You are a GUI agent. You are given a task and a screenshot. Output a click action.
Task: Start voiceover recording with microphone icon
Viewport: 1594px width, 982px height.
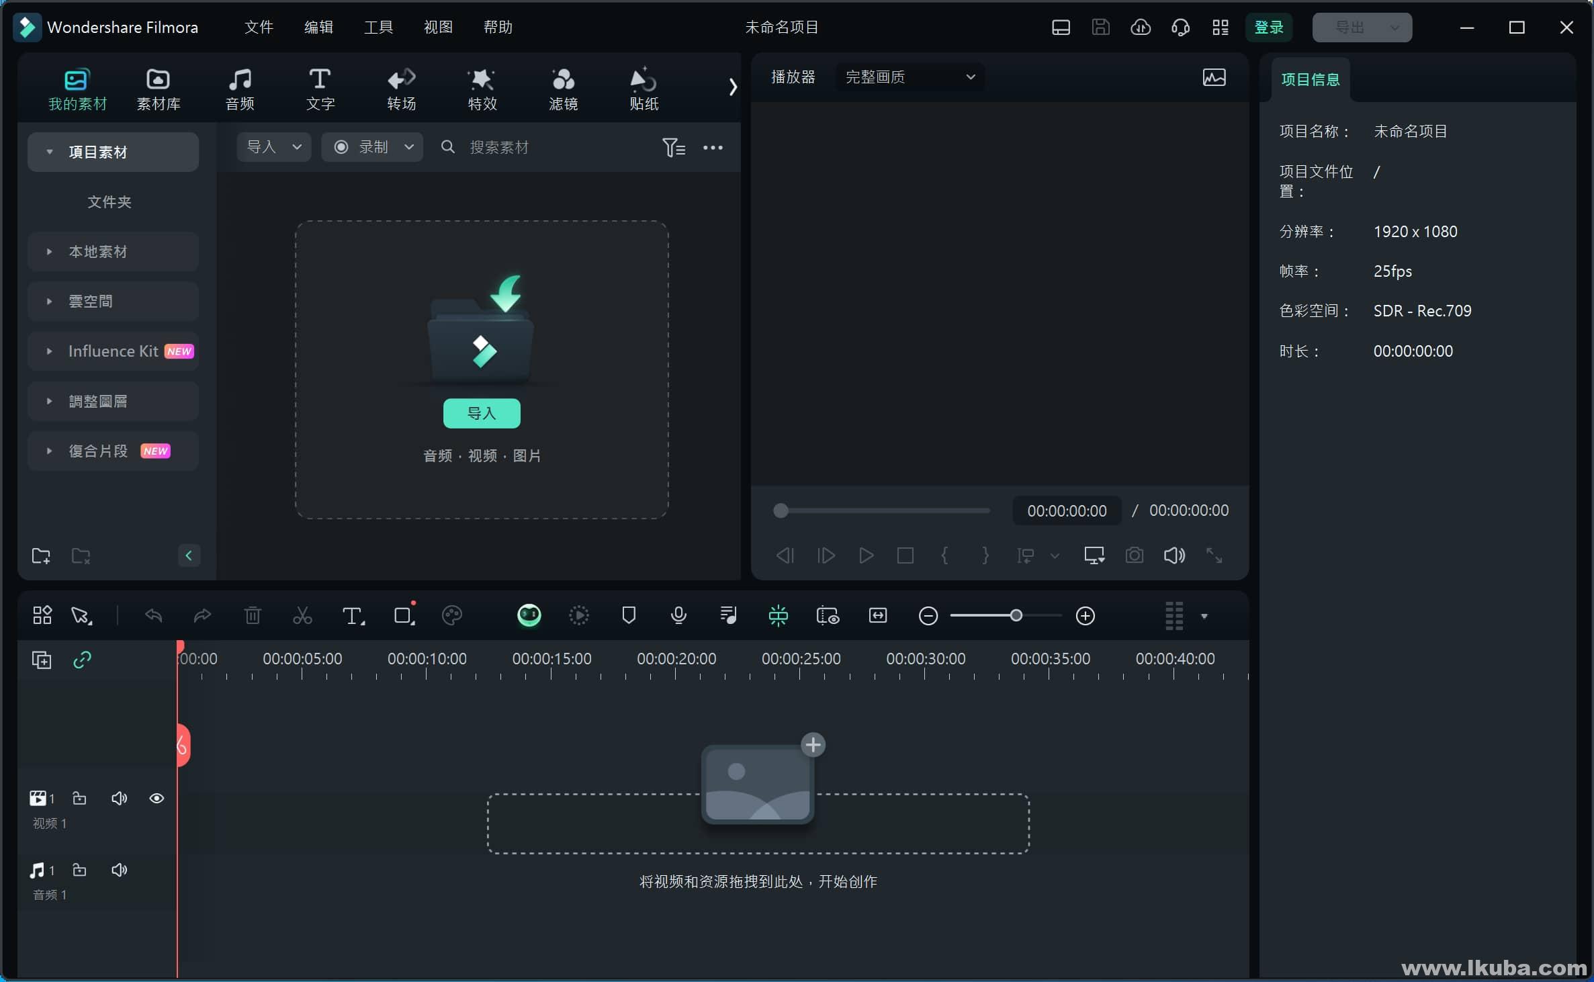pos(678,615)
